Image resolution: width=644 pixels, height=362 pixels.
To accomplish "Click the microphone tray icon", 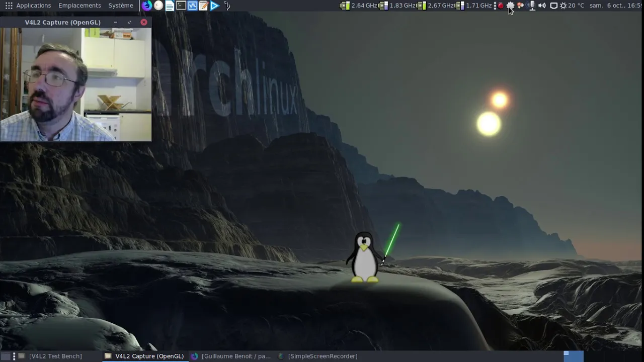I will click(532, 6).
